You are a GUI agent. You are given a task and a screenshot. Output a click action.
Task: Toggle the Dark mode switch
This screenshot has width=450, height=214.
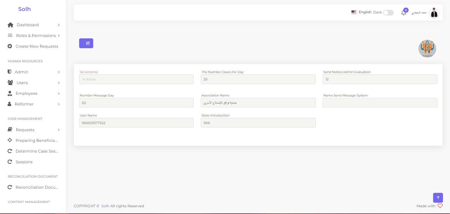[x=388, y=13]
